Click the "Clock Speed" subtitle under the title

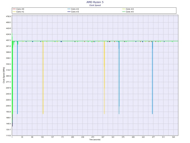95,5
